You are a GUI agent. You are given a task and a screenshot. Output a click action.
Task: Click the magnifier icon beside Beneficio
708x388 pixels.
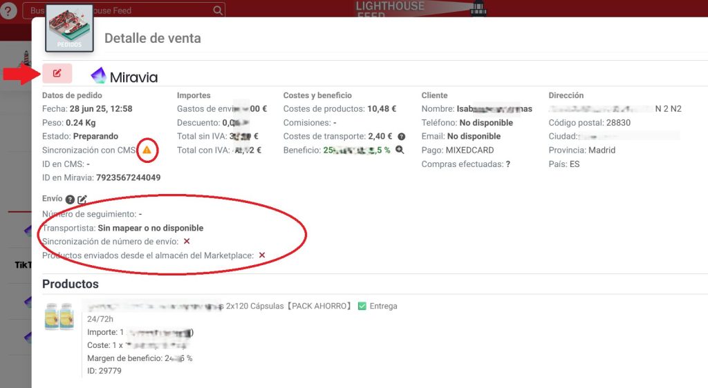400,150
